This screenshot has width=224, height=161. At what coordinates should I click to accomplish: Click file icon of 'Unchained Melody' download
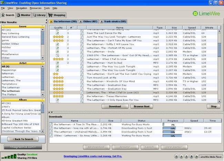(51, 132)
